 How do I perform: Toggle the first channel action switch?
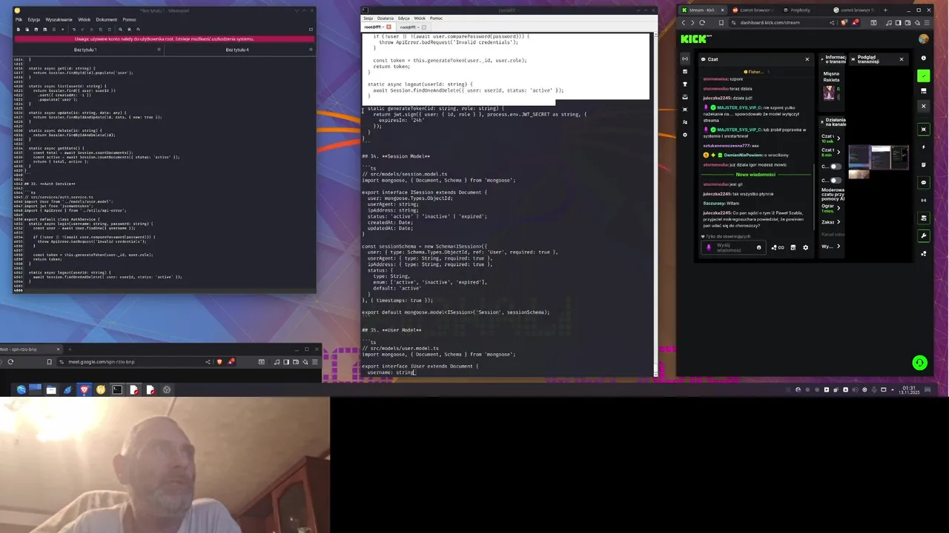pyautogui.click(x=836, y=166)
